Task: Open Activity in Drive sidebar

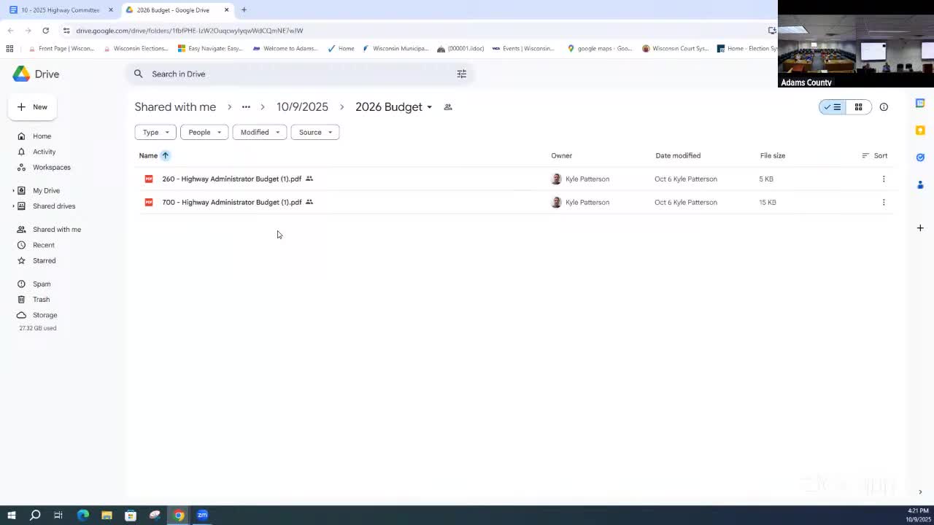Action: 44,152
